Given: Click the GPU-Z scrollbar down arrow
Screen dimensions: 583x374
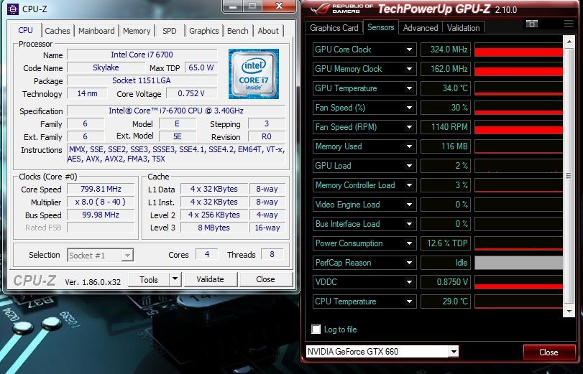Looking at the screenshot, I should click(x=569, y=312).
